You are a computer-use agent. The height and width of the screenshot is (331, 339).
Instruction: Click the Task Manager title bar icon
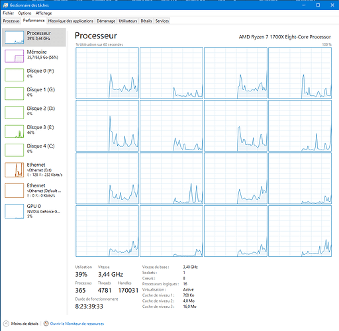pos(5,5)
